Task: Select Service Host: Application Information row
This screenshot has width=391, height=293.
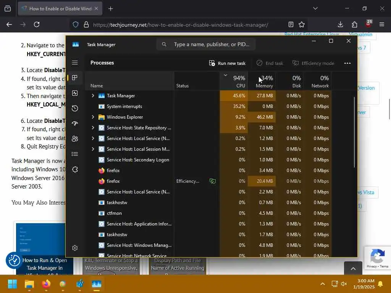Action: pyautogui.click(x=208, y=224)
